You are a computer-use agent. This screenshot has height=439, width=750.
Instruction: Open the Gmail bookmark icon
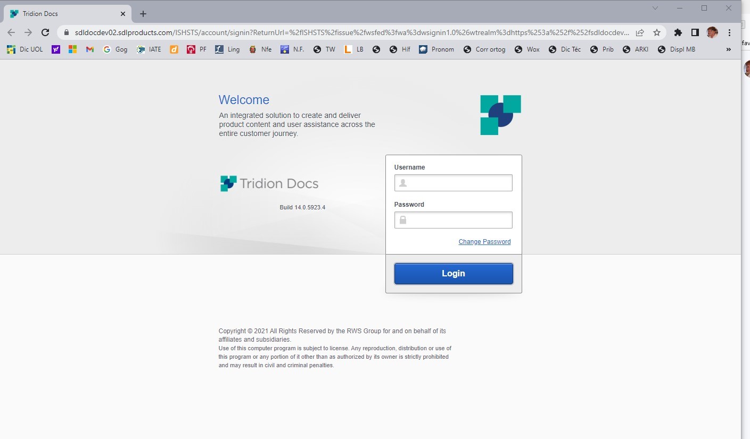(90, 49)
